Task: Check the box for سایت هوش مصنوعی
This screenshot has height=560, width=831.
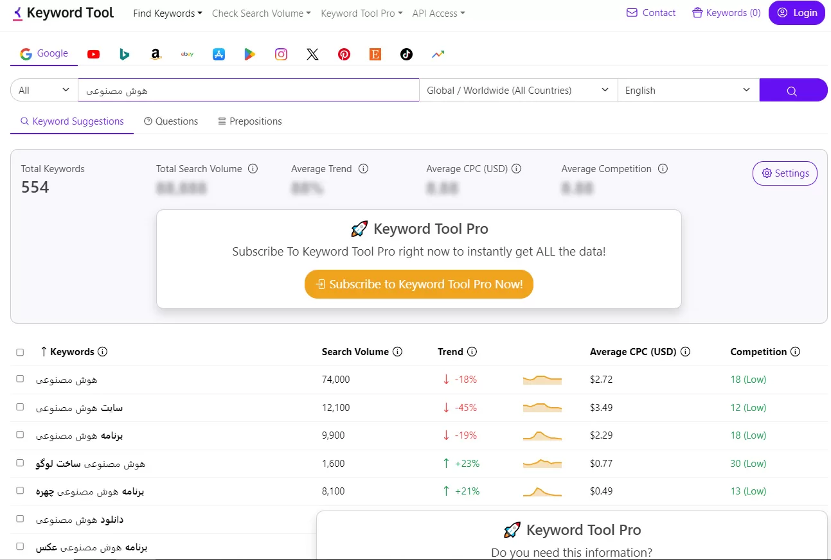Action: click(20, 407)
